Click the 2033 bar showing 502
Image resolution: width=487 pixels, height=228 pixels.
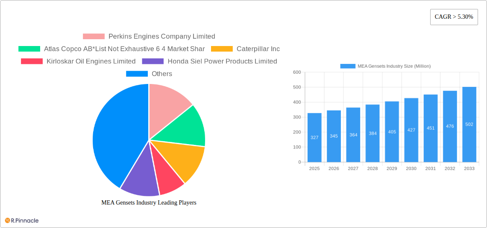point(469,124)
